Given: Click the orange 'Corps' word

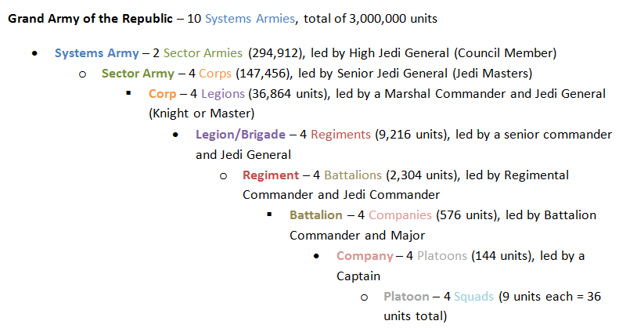Looking at the screenshot, I should (215, 74).
